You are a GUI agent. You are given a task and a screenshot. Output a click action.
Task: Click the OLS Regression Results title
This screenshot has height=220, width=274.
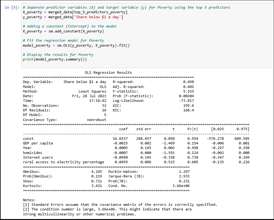tap(108, 72)
